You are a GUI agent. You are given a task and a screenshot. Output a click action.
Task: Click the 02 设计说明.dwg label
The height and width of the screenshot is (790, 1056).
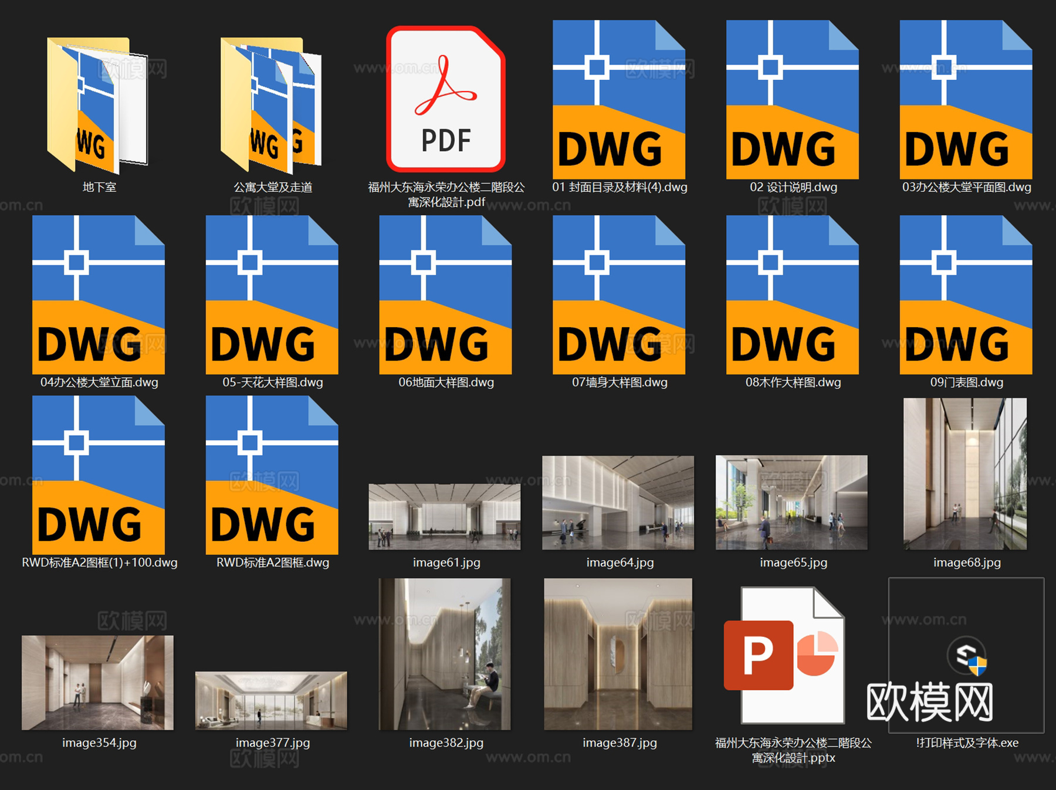(x=793, y=187)
